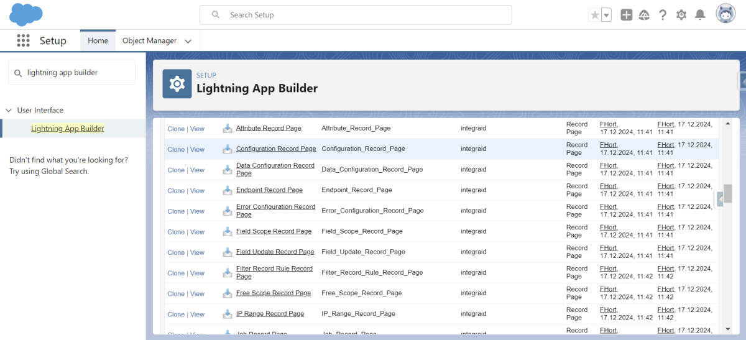
Task: Open the favorites list dropdown arrow
Action: 607,15
